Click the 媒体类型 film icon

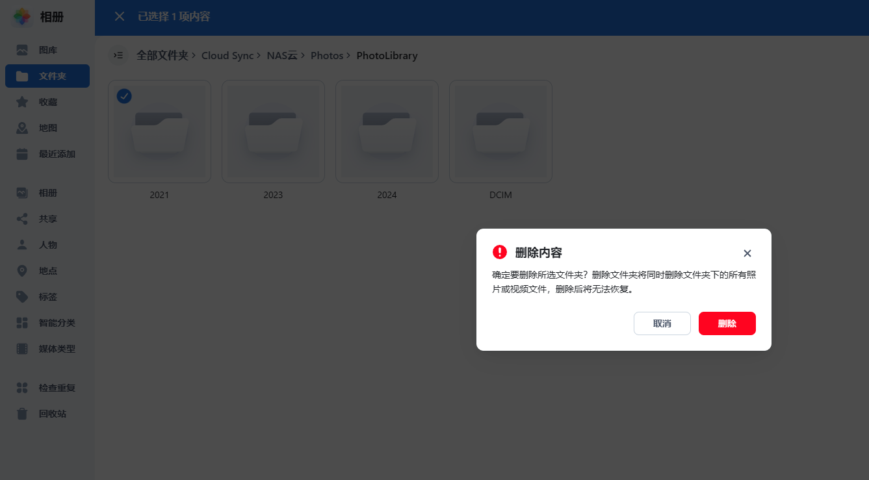click(x=22, y=349)
